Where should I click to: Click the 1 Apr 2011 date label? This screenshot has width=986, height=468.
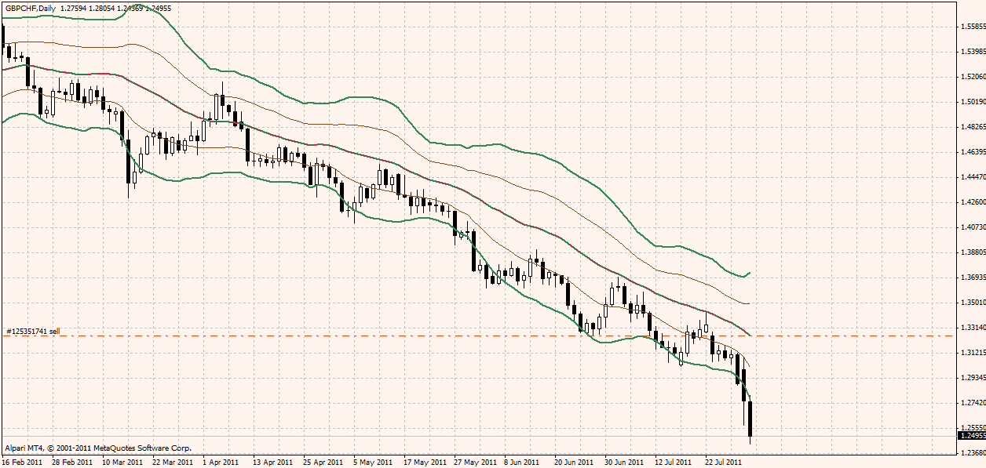[x=221, y=463]
